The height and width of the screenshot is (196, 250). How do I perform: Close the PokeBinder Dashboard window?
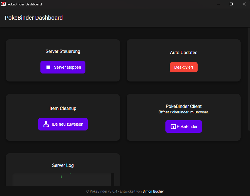(x=244, y=4)
